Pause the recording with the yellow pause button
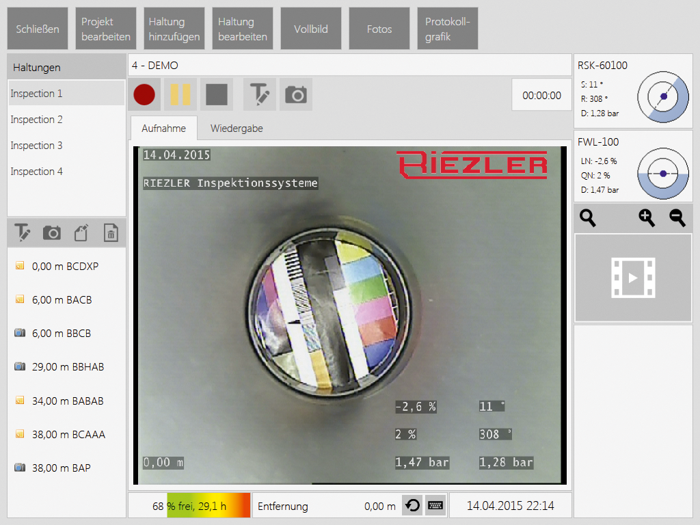Image resolution: width=700 pixels, height=525 pixels. tap(180, 94)
